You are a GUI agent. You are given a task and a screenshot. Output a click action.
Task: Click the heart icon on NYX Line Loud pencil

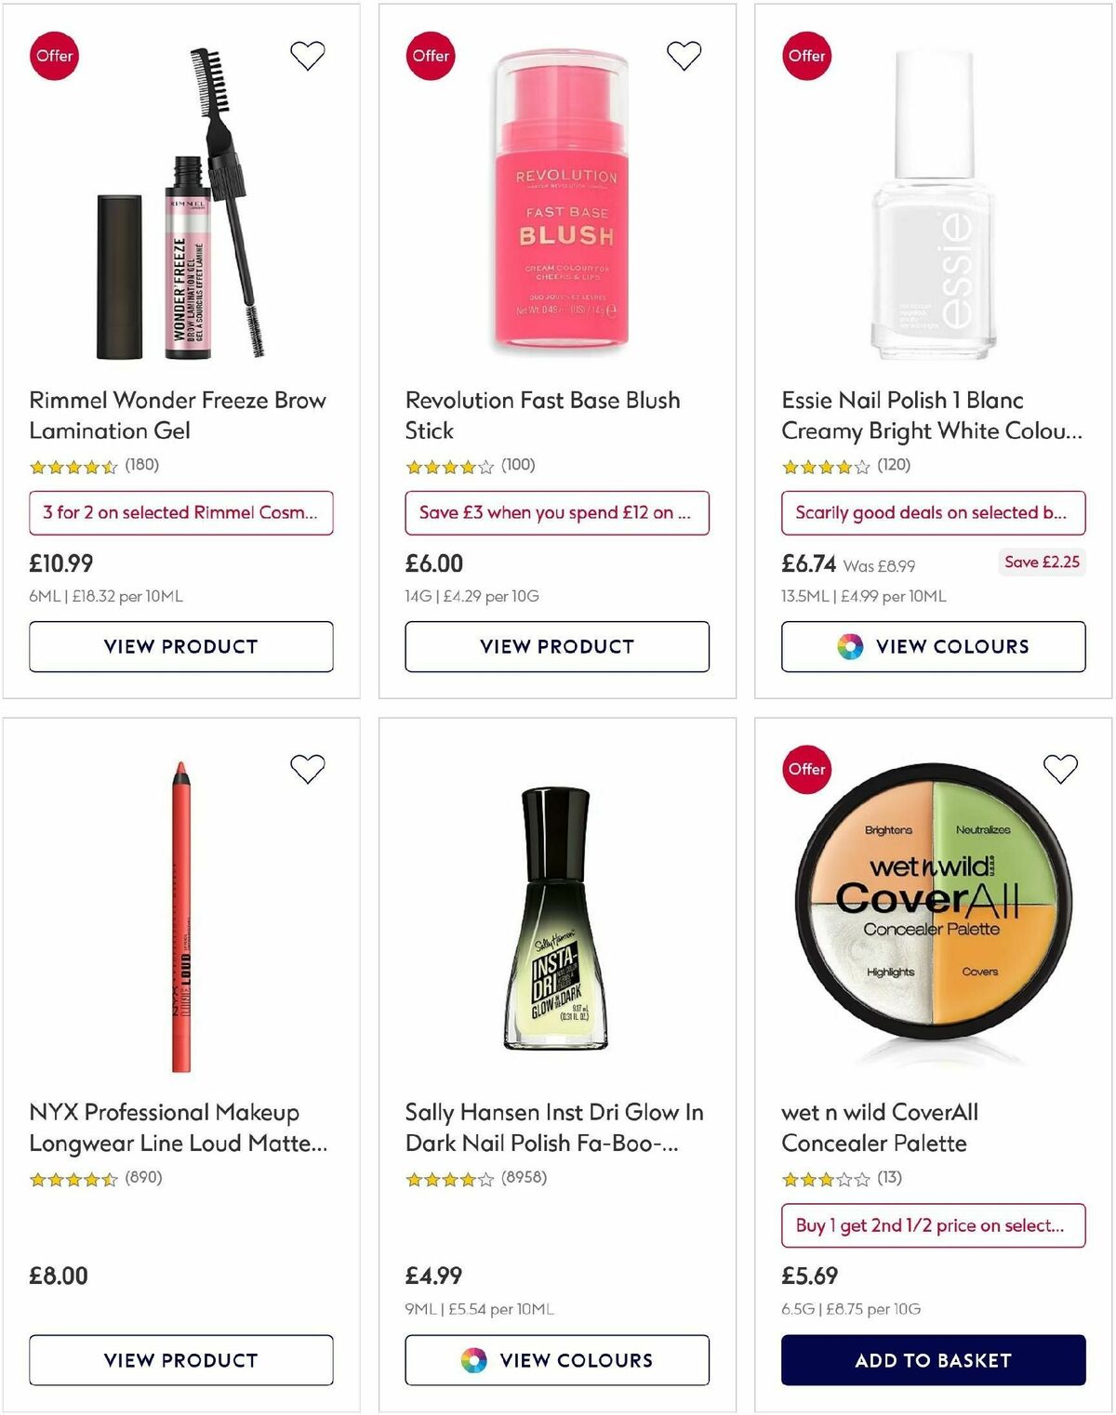click(307, 769)
